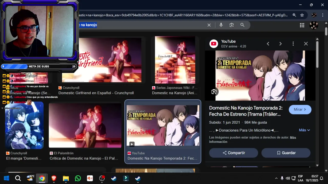Open volume control in system tray
Image resolution: width=328 pixels, height=184 pixels.
click(x=288, y=178)
